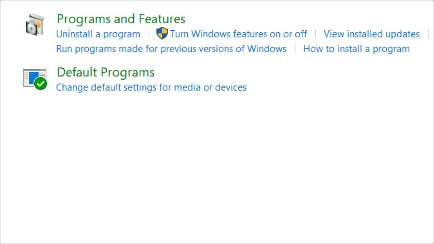The image size is (434, 244).
Task: Select Uninstall a program
Action: point(98,34)
